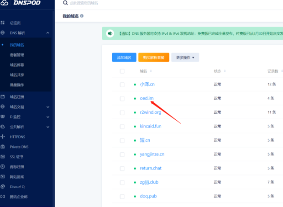Click the 腾讯企业邮 sidebar icon
283x207 pixels.
click(3, 196)
